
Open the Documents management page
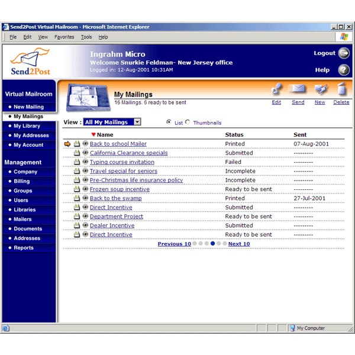point(28,228)
